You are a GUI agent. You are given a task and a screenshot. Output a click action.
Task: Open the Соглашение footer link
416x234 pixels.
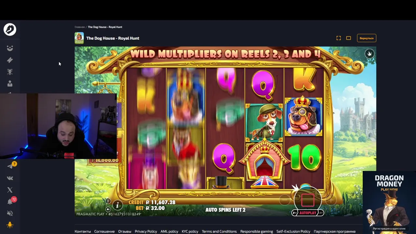104,231
